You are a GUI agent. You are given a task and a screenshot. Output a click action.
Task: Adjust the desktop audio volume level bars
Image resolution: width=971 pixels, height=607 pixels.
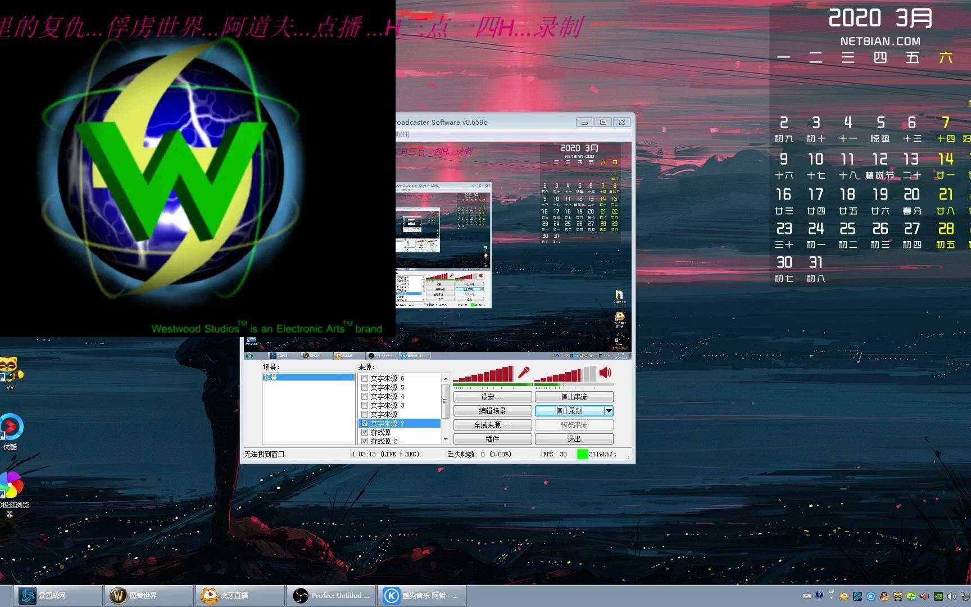tap(565, 374)
